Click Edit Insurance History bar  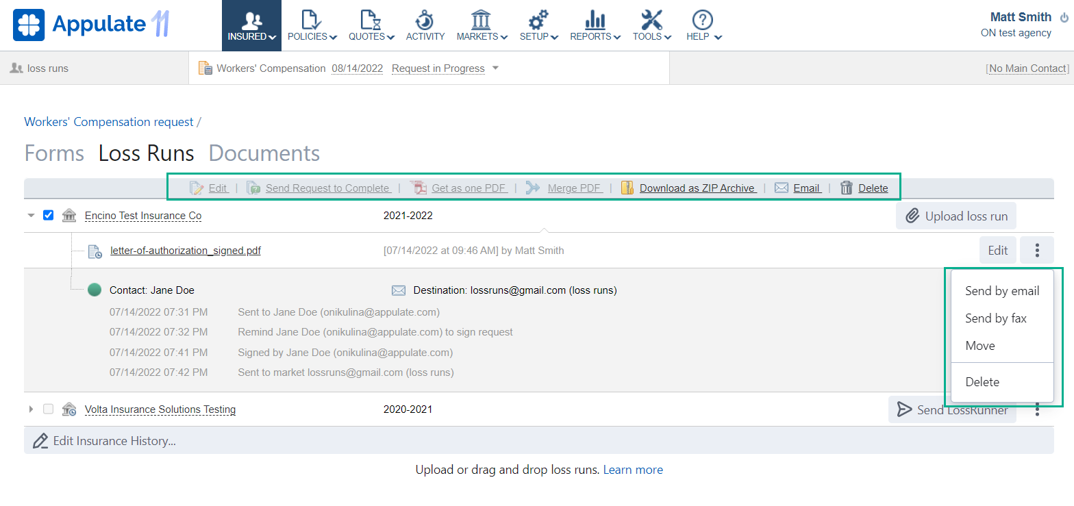coord(114,441)
